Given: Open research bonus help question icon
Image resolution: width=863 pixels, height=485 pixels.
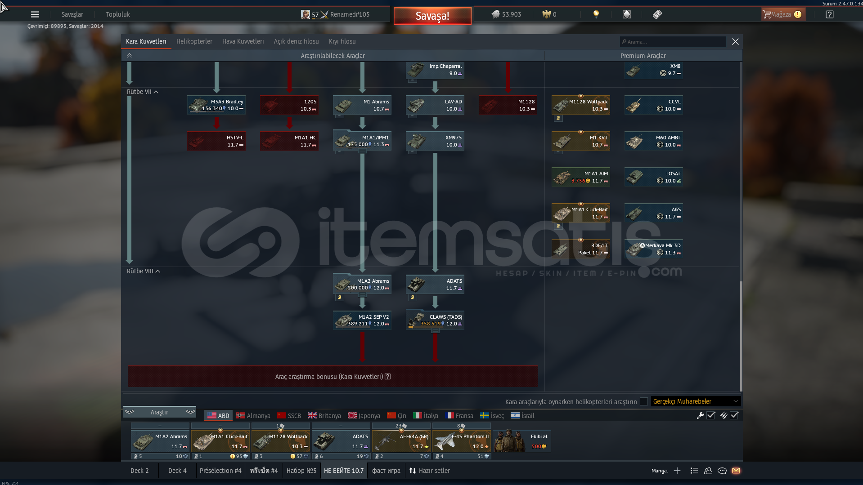Looking at the screenshot, I should click(x=388, y=377).
